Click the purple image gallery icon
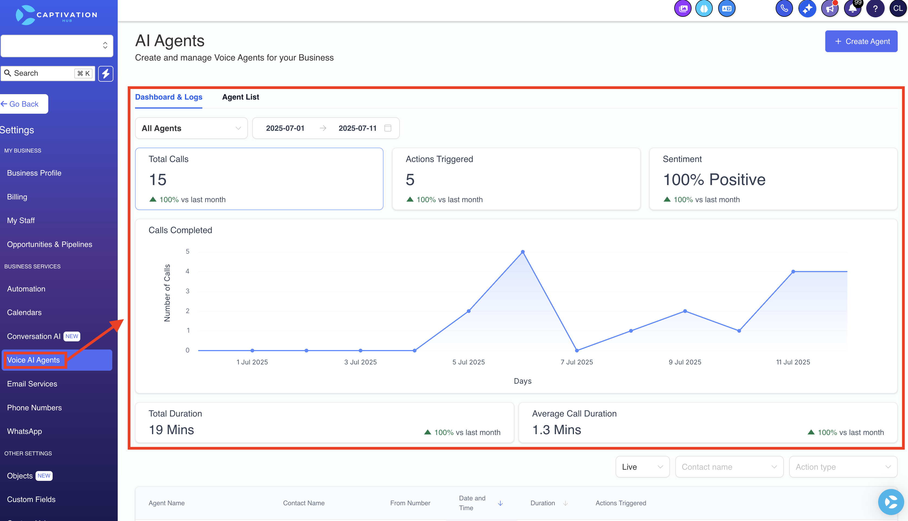The height and width of the screenshot is (521, 908). click(x=683, y=9)
